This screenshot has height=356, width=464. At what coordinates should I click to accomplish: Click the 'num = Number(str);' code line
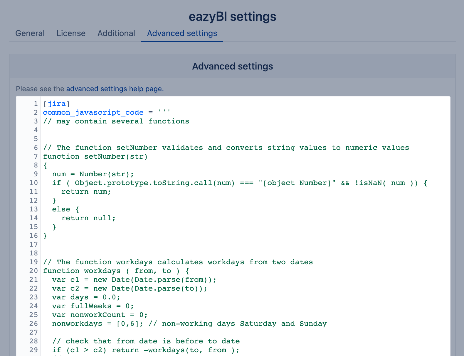pyautogui.click(x=93, y=174)
